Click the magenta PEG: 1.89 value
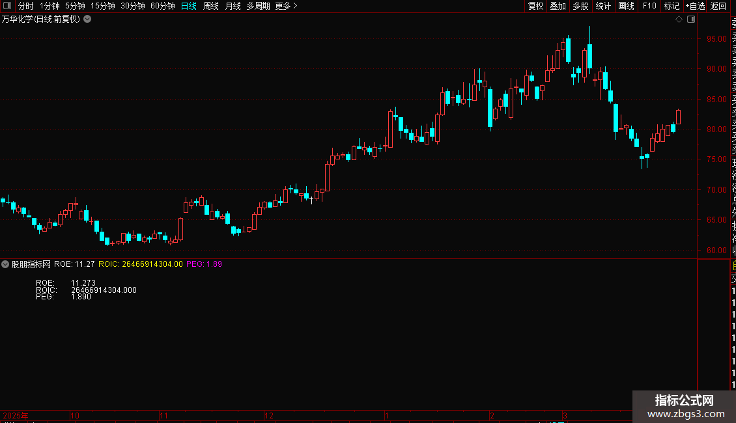 pyautogui.click(x=204, y=264)
